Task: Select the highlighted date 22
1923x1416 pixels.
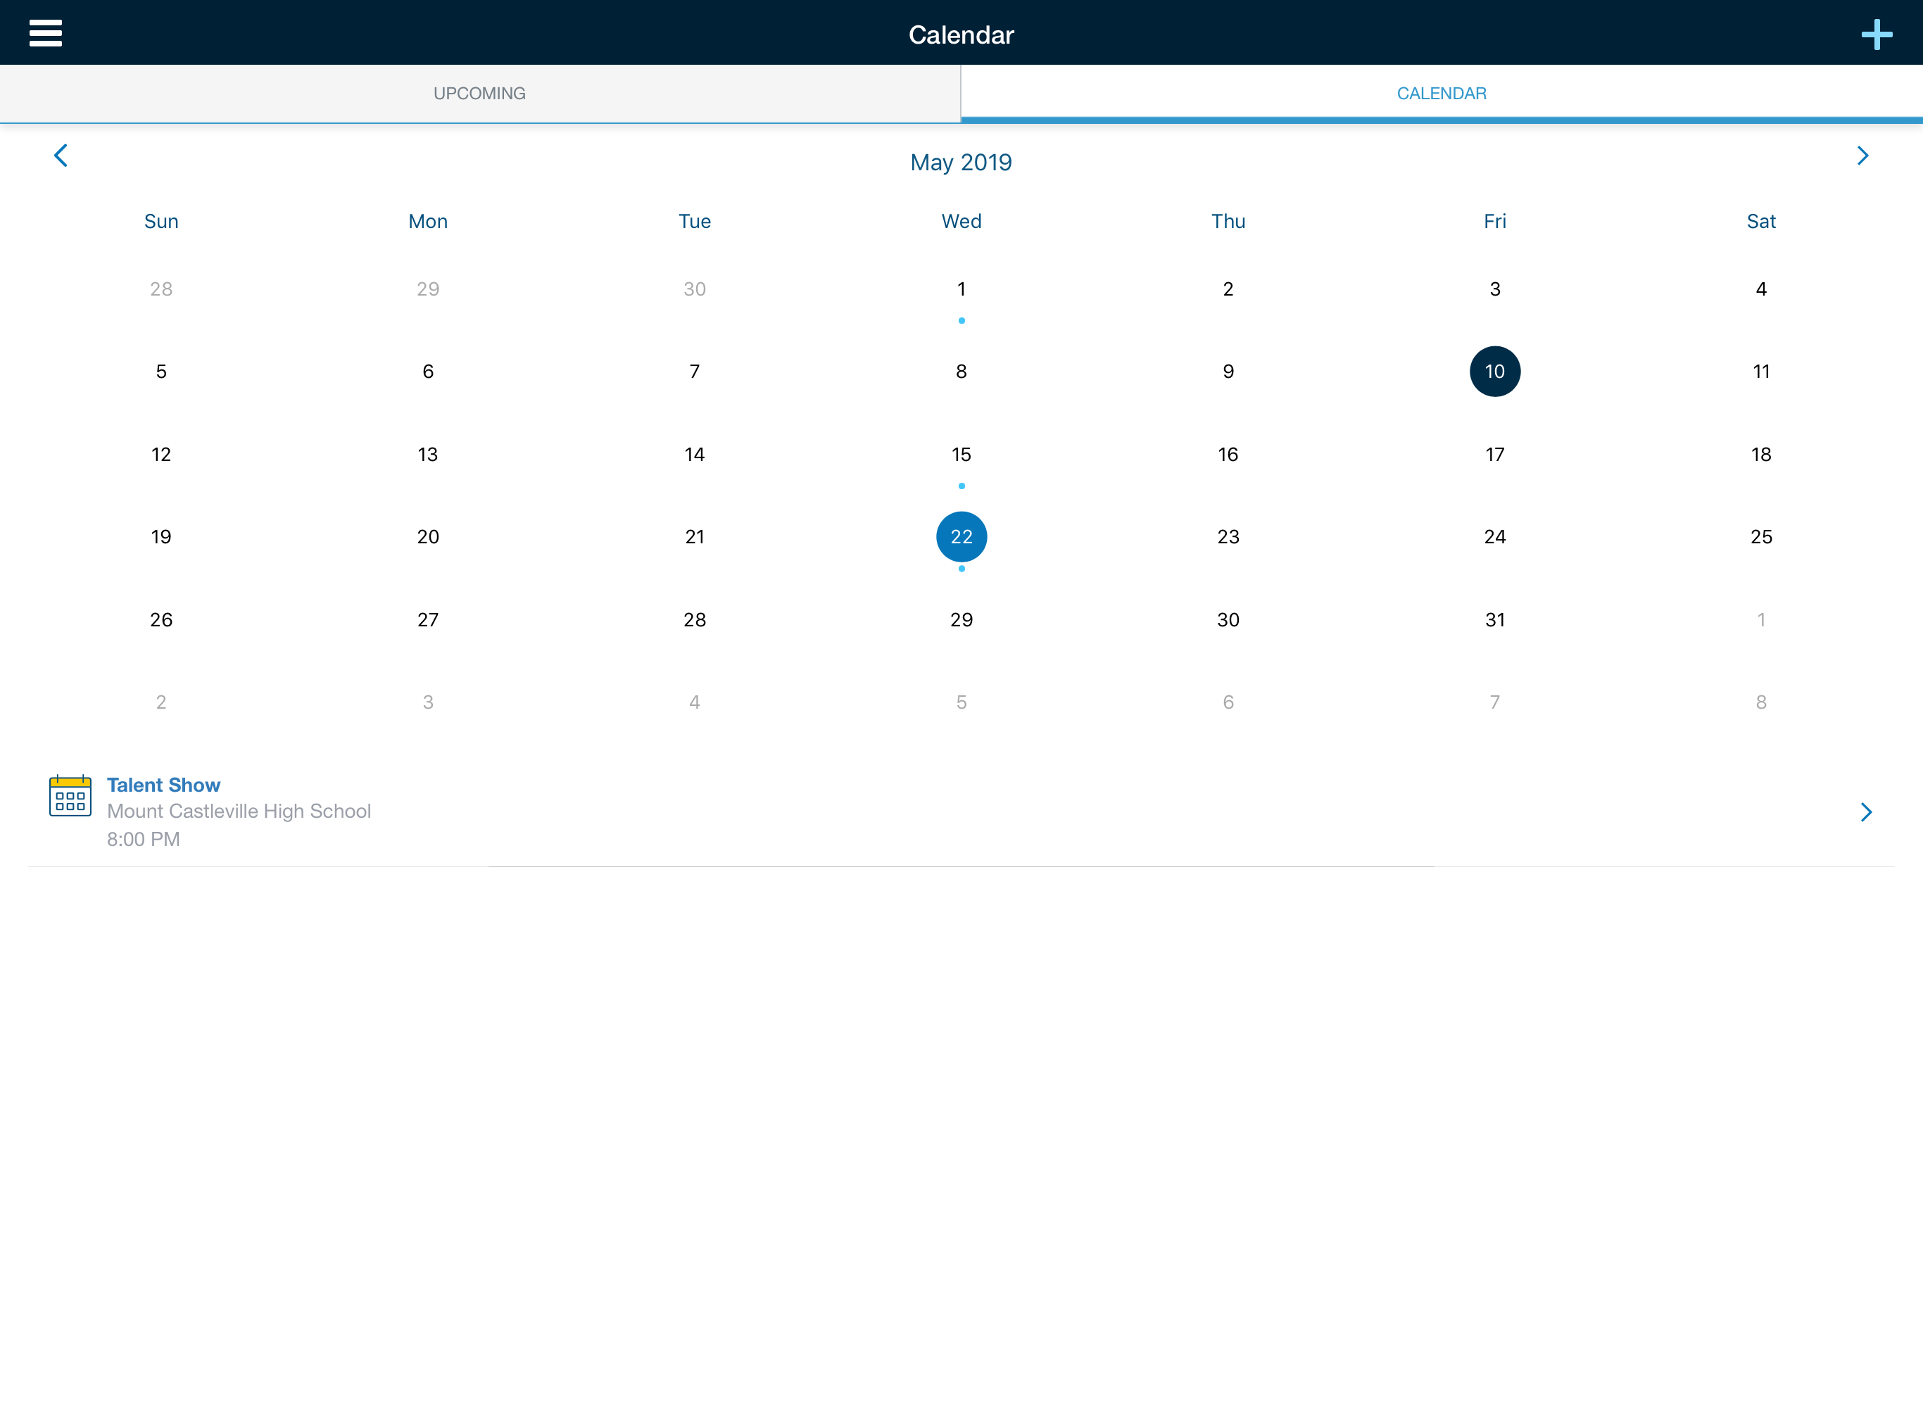Action: pyautogui.click(x=961, y=536)
